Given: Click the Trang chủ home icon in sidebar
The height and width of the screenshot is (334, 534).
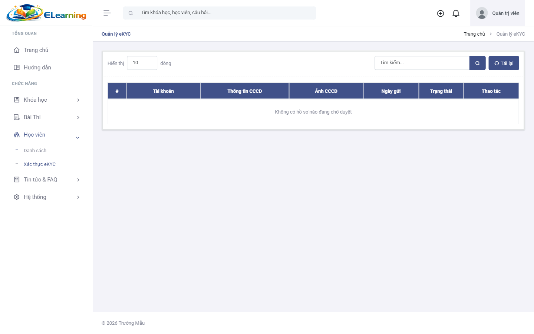Looking at the screenshot, I should pos(17,50).
